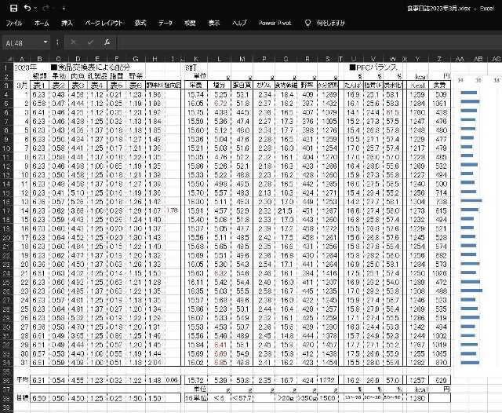Click the formula bar Enter checkmark icon

click(90, 42)
